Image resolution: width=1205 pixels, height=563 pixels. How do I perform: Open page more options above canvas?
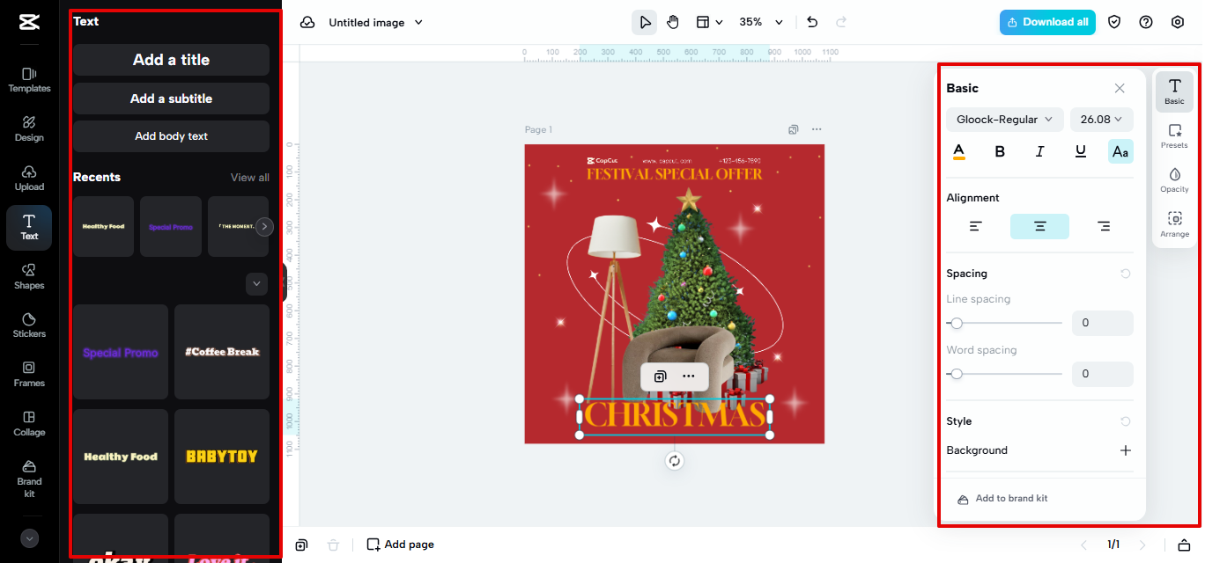click(817, 129)
